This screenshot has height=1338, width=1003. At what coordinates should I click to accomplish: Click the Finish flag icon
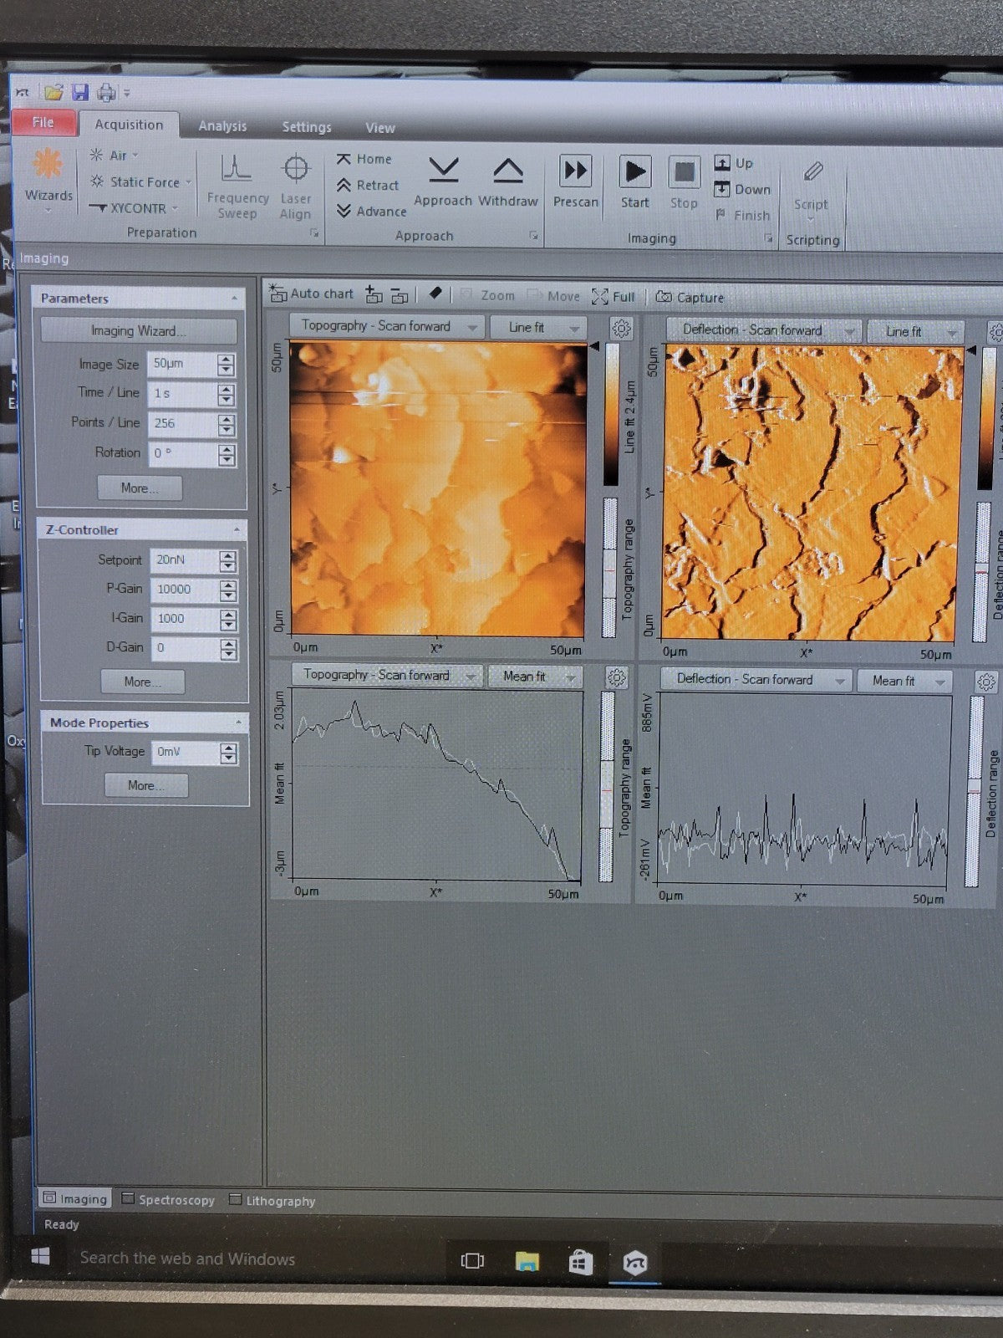(720, 215)
